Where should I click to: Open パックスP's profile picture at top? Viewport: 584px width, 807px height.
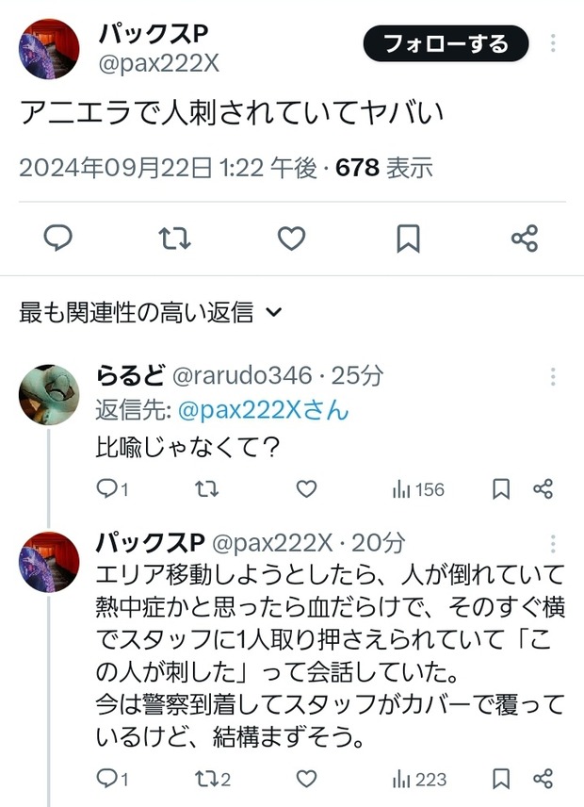[x=49, y=49]
